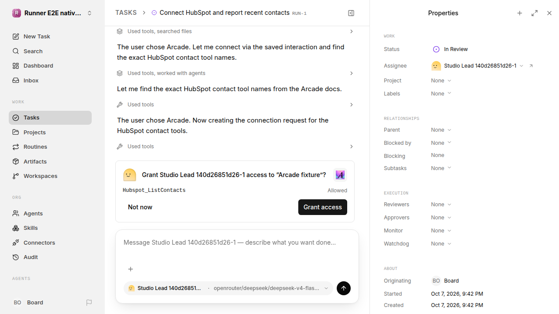Open Projects section
The height and width of the screenshot is (314, 559).
(50, 132)
